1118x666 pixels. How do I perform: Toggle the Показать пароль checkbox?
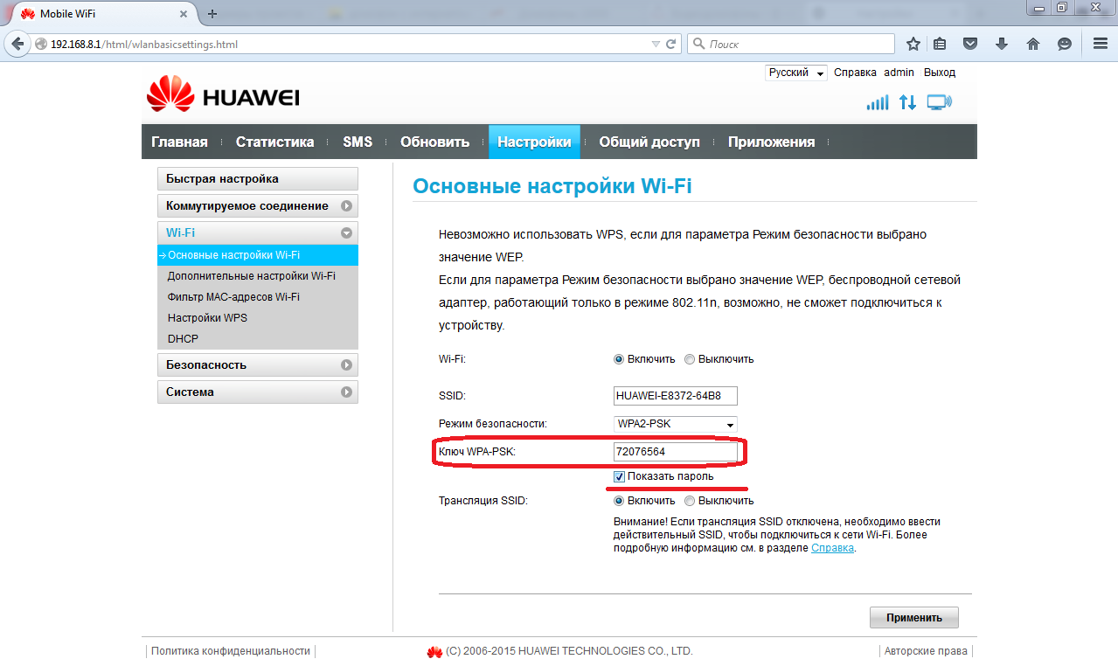pos(620,476)
